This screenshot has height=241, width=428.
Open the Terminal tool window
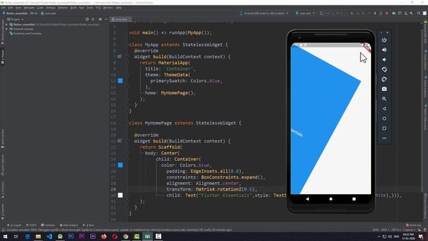(48, 225)
